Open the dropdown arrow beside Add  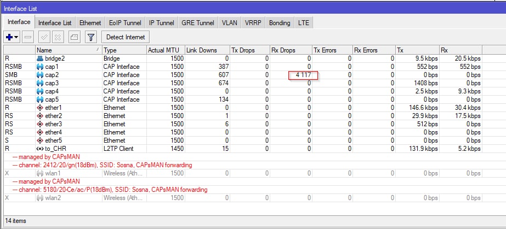(x=16, y=38)
